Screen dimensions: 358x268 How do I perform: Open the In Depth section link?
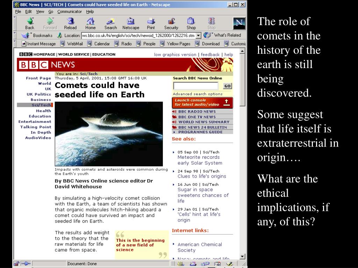[x=41, y=132]
